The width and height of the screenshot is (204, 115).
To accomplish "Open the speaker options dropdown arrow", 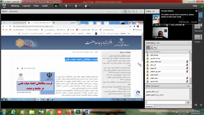I will pyautogui.click(x=60, y=5).
